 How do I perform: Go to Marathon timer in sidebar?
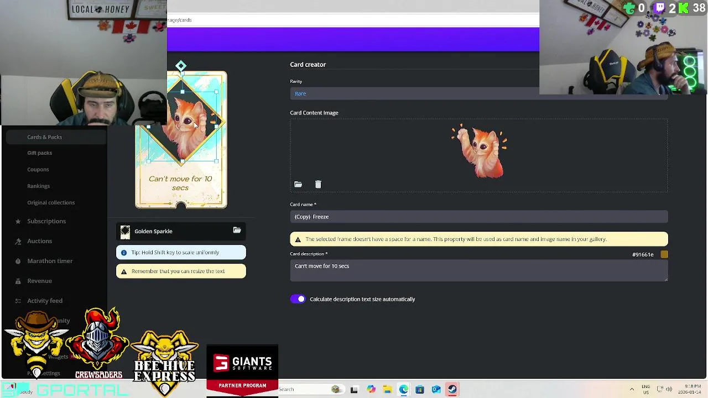coord(50,261)
